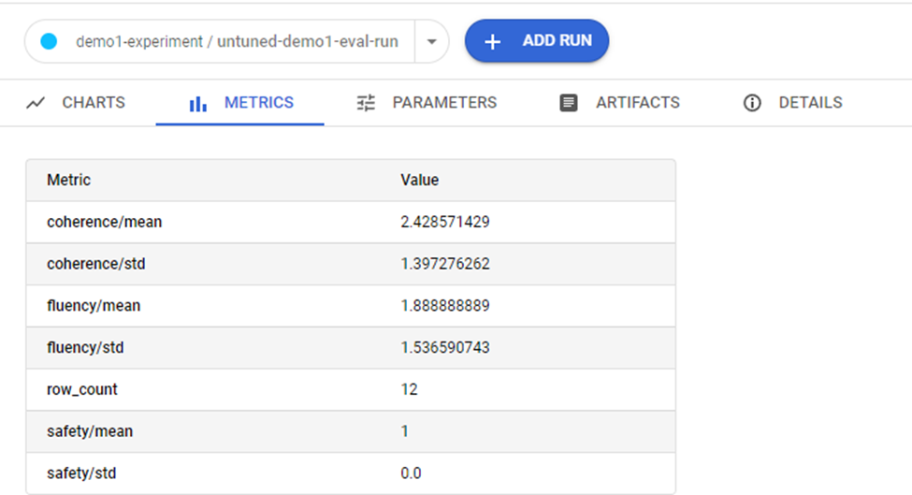Click the Metrics bar chart icon
This screenshot has height=495, width=912.
(197, 104)
